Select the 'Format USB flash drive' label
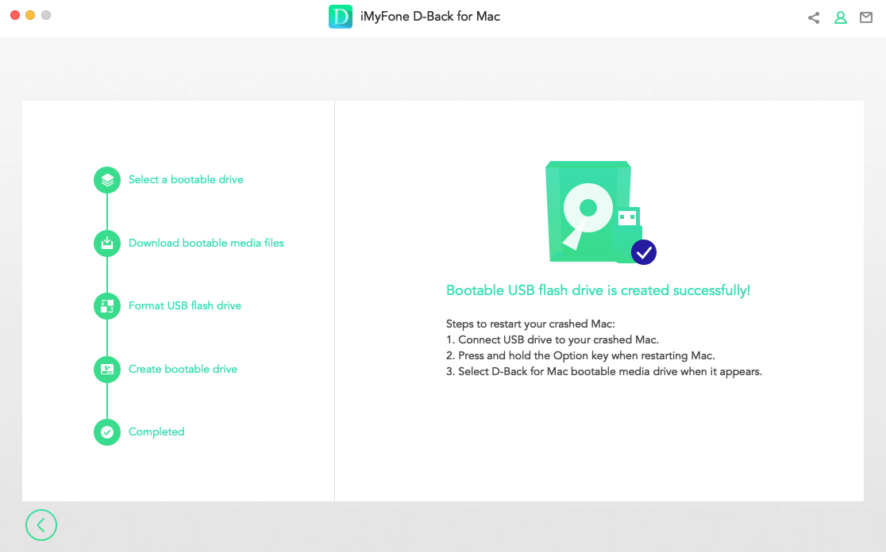Screen dimensions: 886x552 click(x=185, y=305)
